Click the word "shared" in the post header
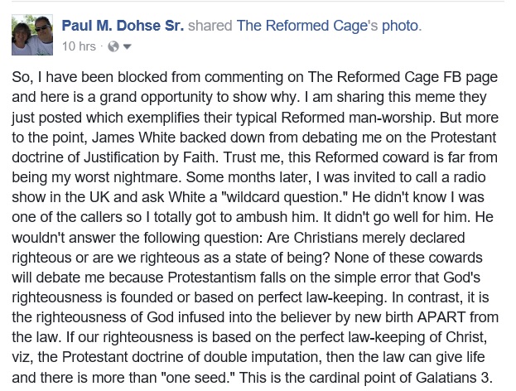Viewport: 516px width, 391px height. (x=210, y=26)
